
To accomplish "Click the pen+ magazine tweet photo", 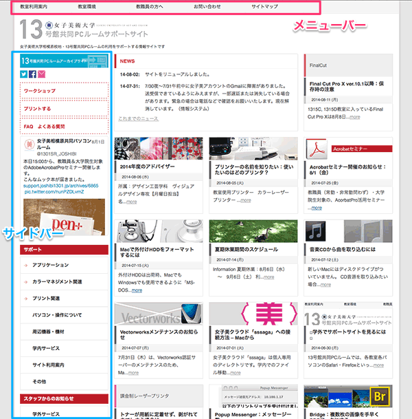I will coord(65,217).
